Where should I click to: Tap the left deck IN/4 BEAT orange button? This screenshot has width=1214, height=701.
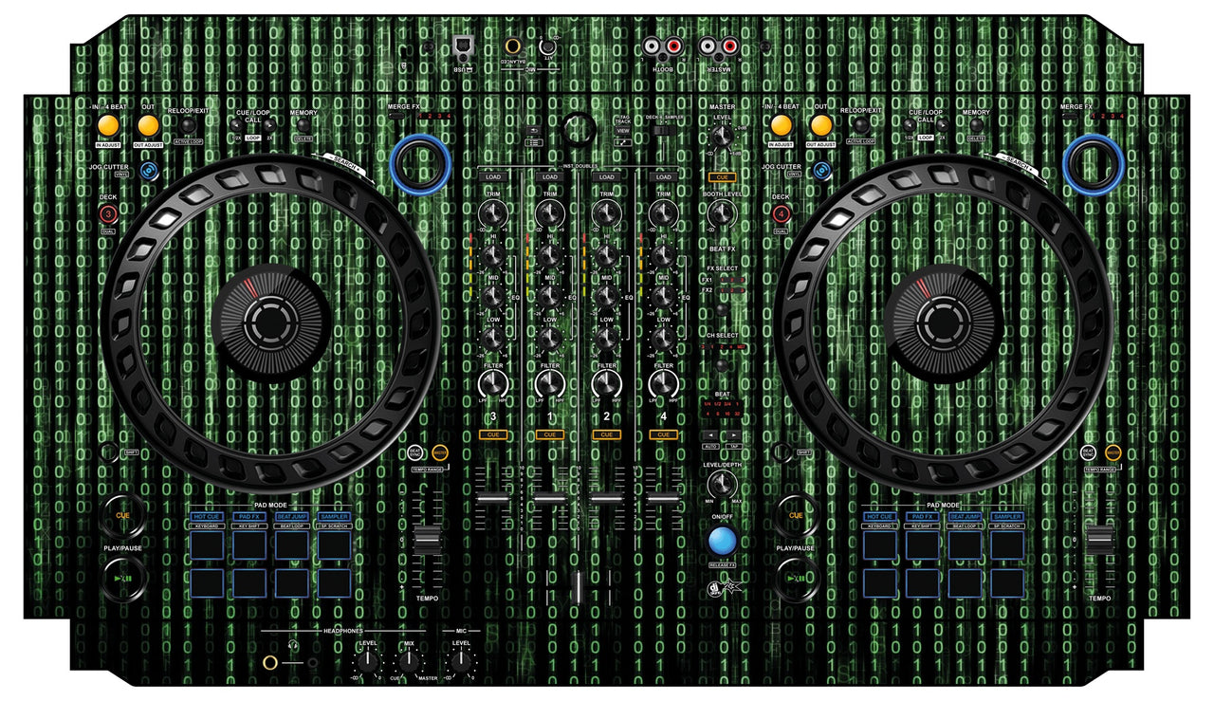point(108,125)
